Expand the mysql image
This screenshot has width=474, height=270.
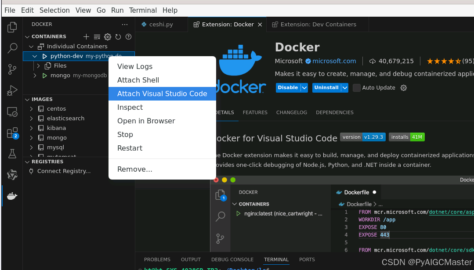coord(31,148)
